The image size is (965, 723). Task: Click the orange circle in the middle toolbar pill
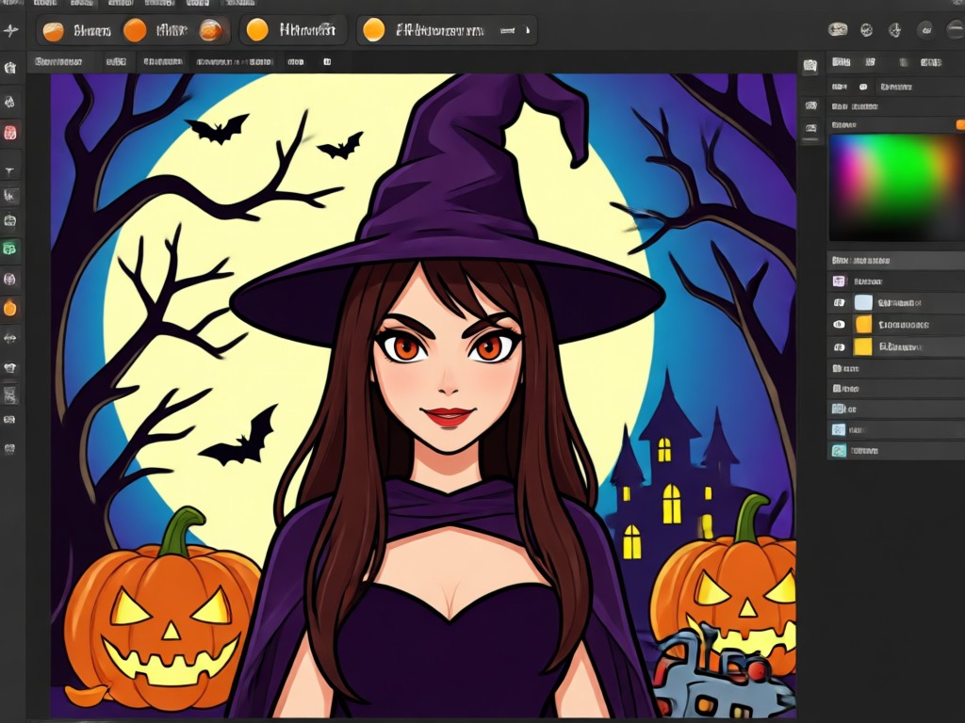click(x=257, y=29)
